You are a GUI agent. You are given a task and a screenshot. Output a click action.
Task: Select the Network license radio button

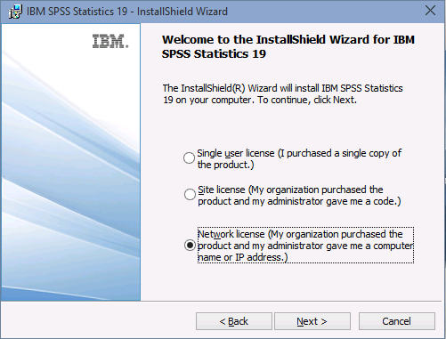(190, 246)
